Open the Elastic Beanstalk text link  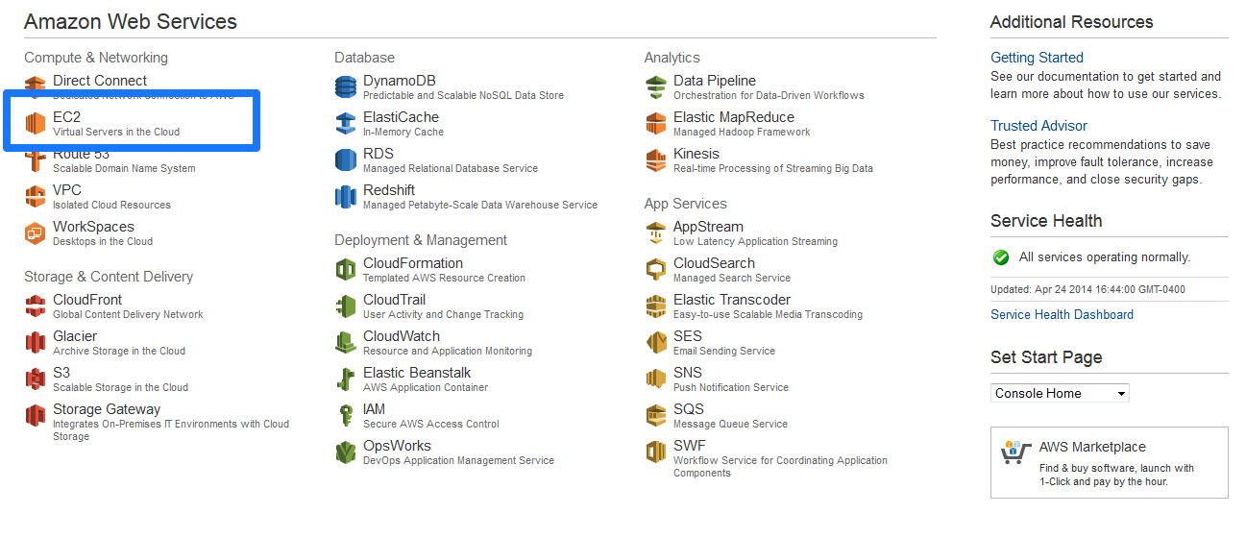[x=417, y=373]
